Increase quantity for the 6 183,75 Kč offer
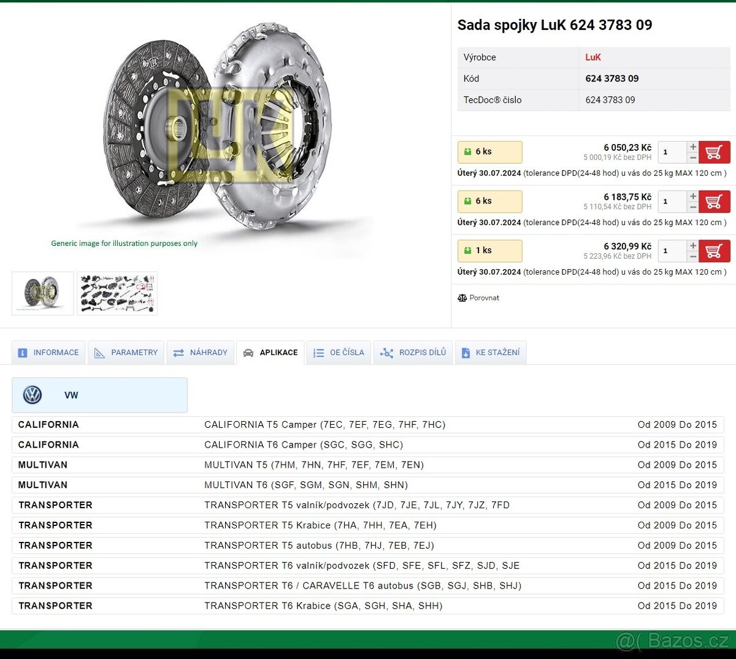This screenshot has height=659, width=736. tap(692, 196)
